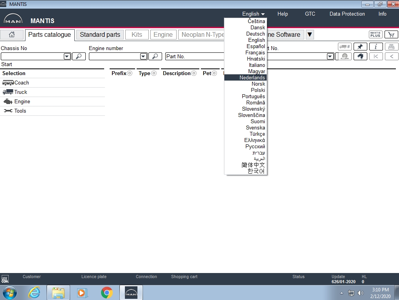This screenshot has width=399, height=300.
Task: Open the Kits tab
Action: click(x=137, y=34)
